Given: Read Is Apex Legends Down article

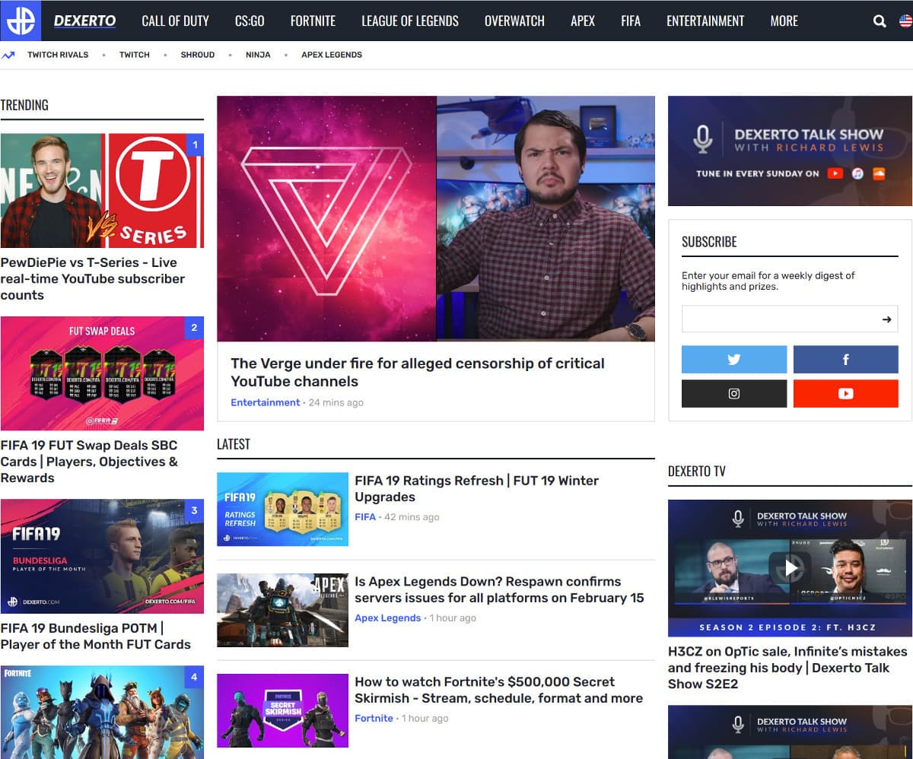Looking at the screenshot, I should pyautogui.click(x=499, y=589).
